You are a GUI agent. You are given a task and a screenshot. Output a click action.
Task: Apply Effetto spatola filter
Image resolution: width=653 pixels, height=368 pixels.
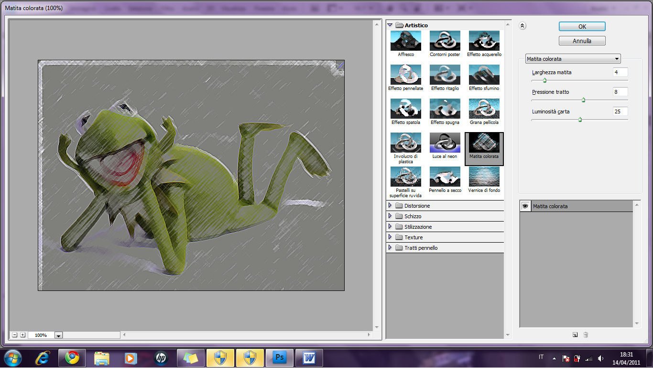(406, 109)
